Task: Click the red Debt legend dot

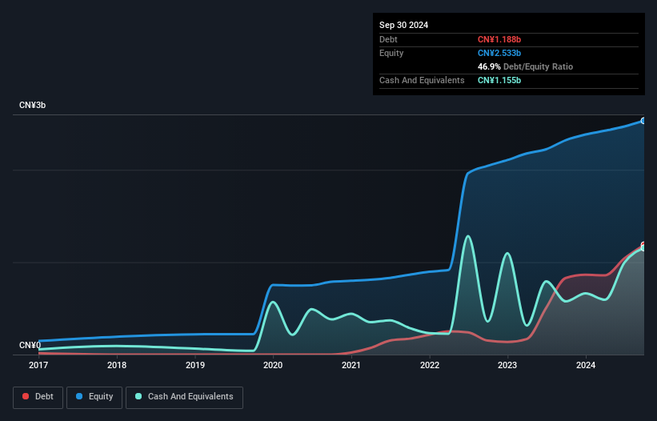Action: tap(26, 396)
